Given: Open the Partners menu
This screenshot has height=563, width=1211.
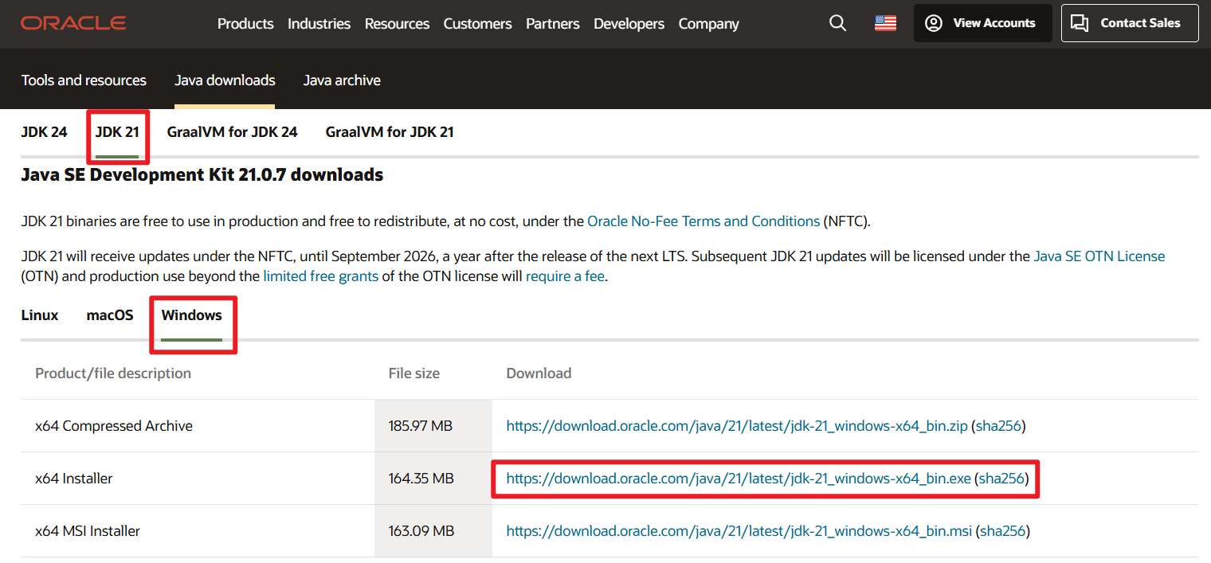Looking at the screenshot, I should point(553,24).
